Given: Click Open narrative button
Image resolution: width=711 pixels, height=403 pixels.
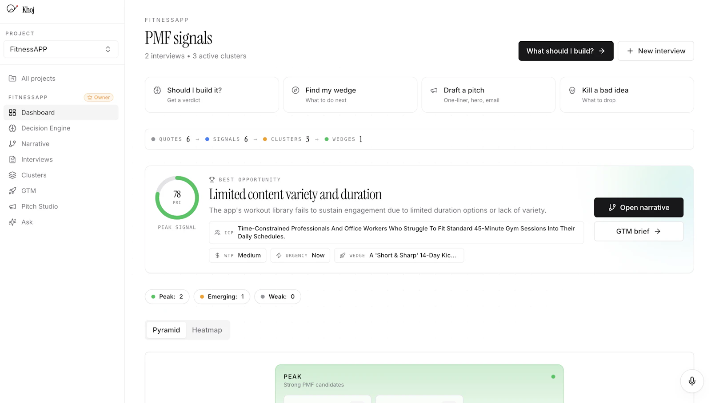Looking at the screenshot, I should pos(639,207).
